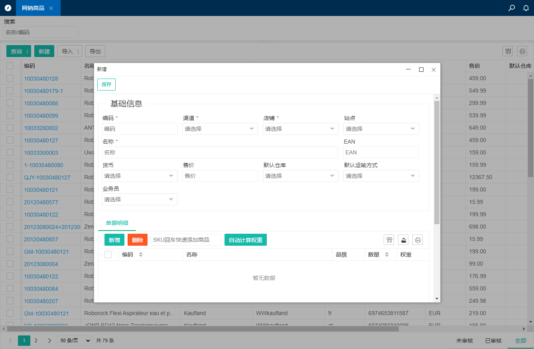Sort detail grid by 数量 column
This screenshot has height=349, width=534.
pos(386,254)
